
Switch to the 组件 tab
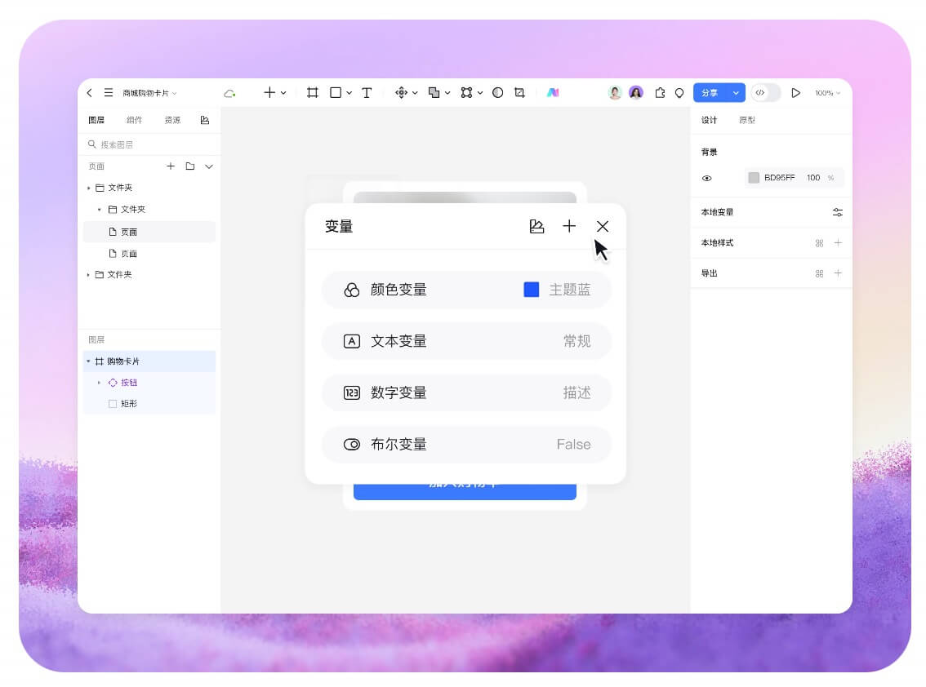pyautogui.click(x=136, y=119)
